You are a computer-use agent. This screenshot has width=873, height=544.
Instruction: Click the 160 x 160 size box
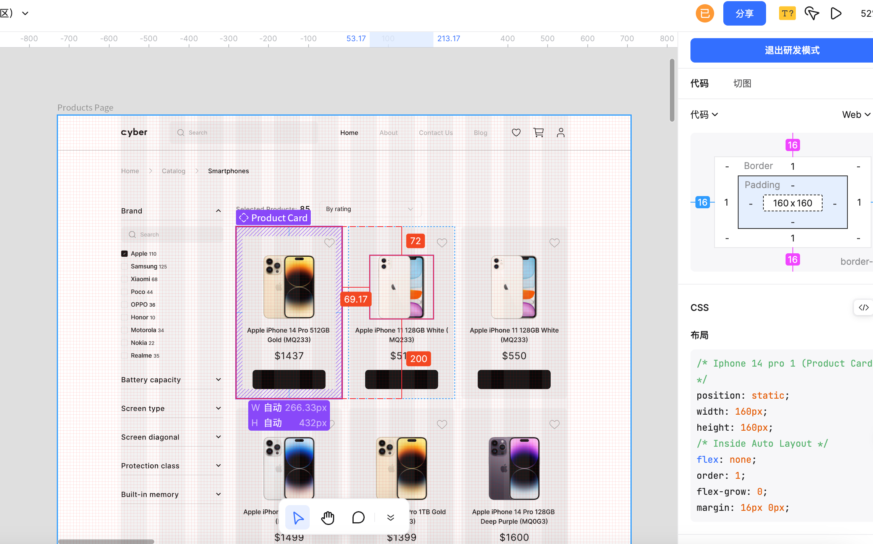(x=792, y=203)
